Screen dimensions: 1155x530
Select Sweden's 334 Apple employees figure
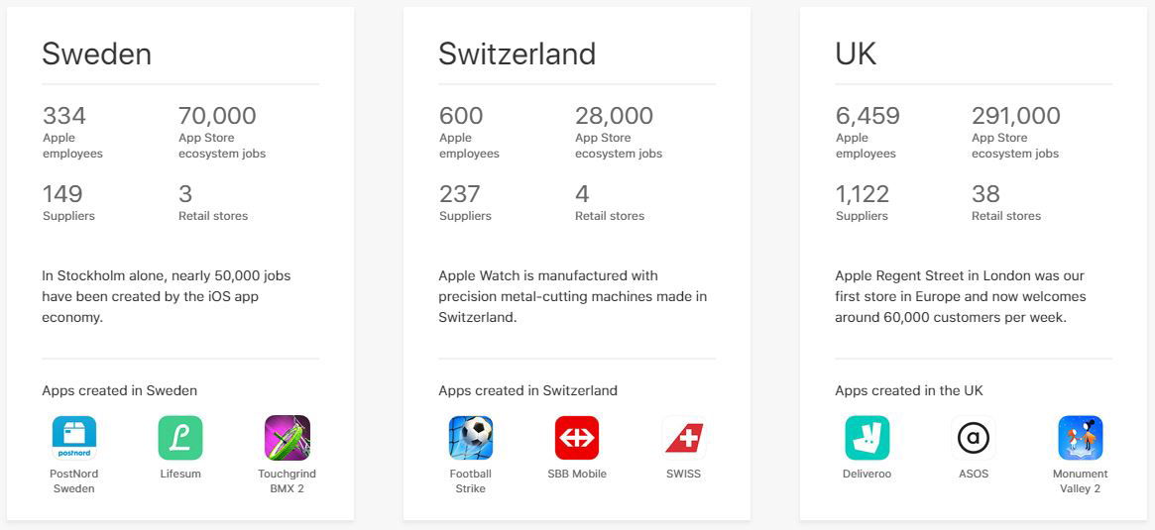pyautogui.click(x=64, y=116)
